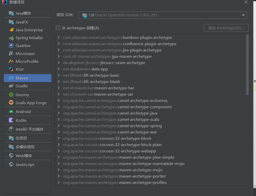Click the Web模块 globe icon
Viewport: 256px width, 196px height.
coord(11,156)
